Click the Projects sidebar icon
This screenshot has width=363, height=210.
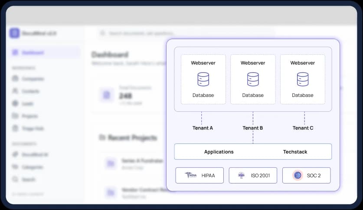pyautogui.click(x=15, y=116)
